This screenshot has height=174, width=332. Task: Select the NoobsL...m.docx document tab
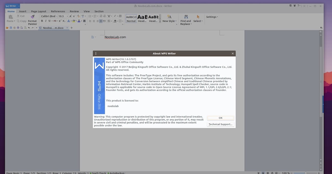click(x=53, y=28)
